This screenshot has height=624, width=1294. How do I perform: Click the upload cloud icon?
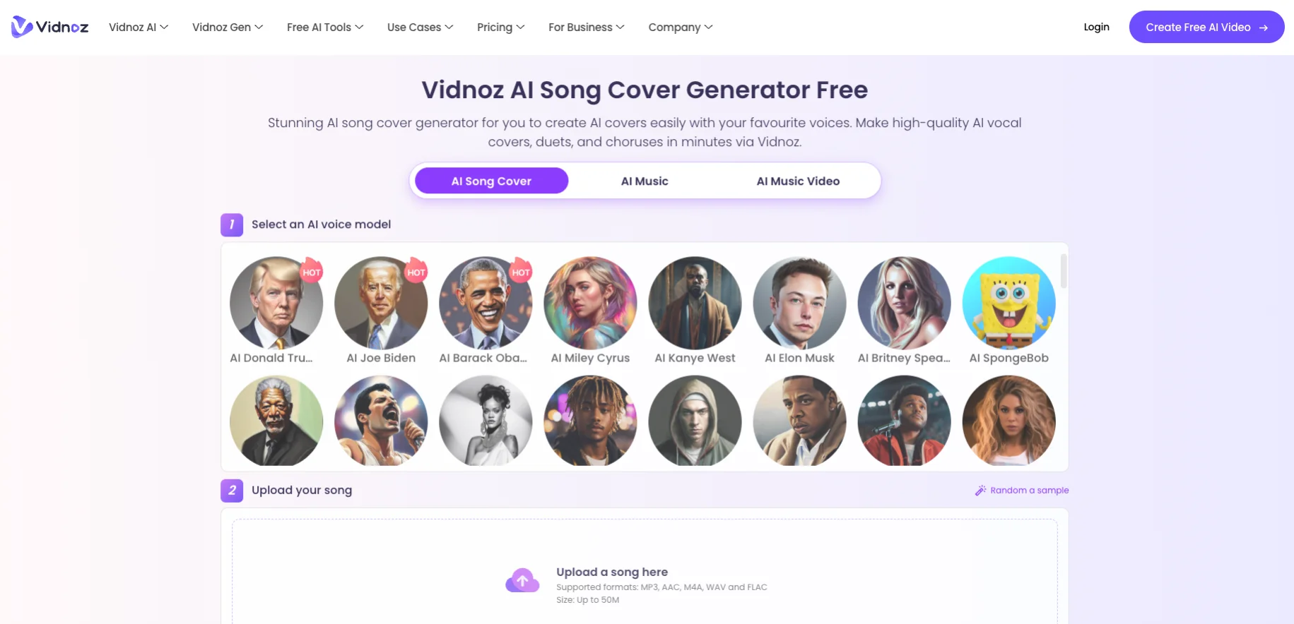[x=522, y=580]
